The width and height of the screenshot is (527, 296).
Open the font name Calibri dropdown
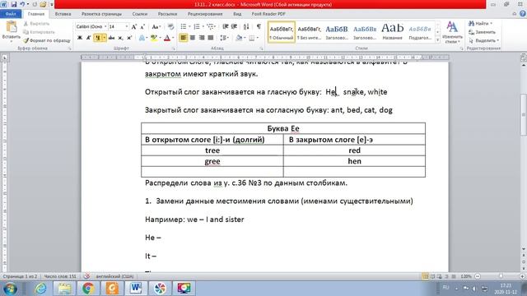[x=105, y=26]
